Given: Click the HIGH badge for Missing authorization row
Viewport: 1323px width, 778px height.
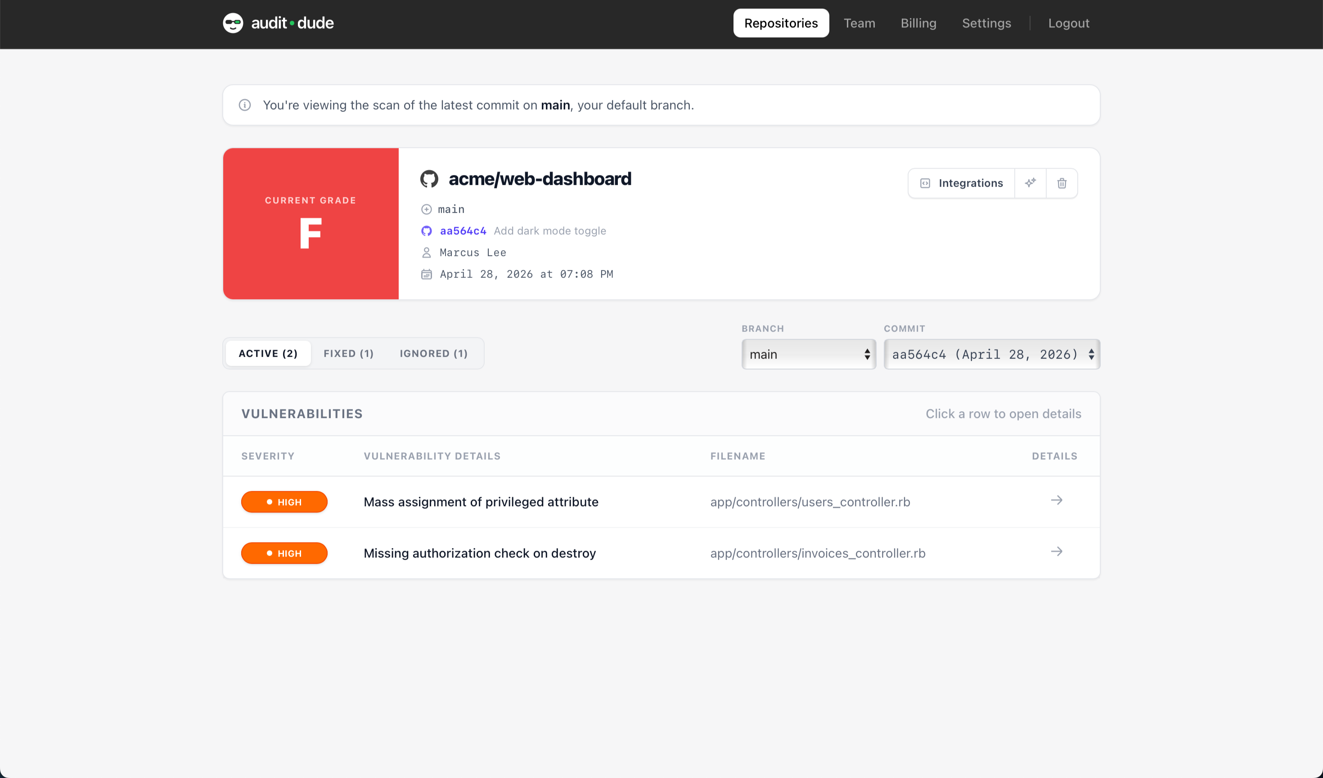Looking at the screenshot, I should (284, 553).
